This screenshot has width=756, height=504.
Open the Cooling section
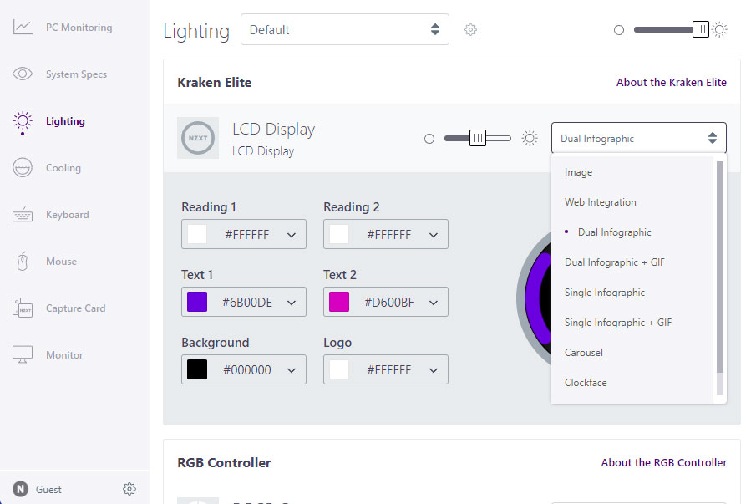tap(63, 168)
